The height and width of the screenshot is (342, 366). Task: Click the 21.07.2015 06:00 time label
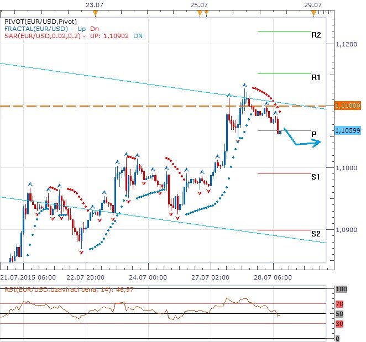(x=28, y=277)
